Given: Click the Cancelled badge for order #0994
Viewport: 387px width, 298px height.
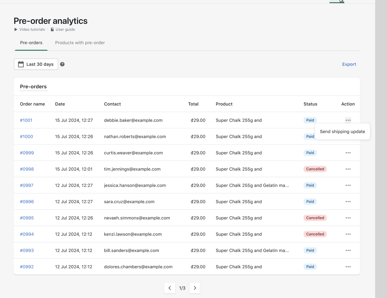Looking at the screenshot, I should click(315, 234).
